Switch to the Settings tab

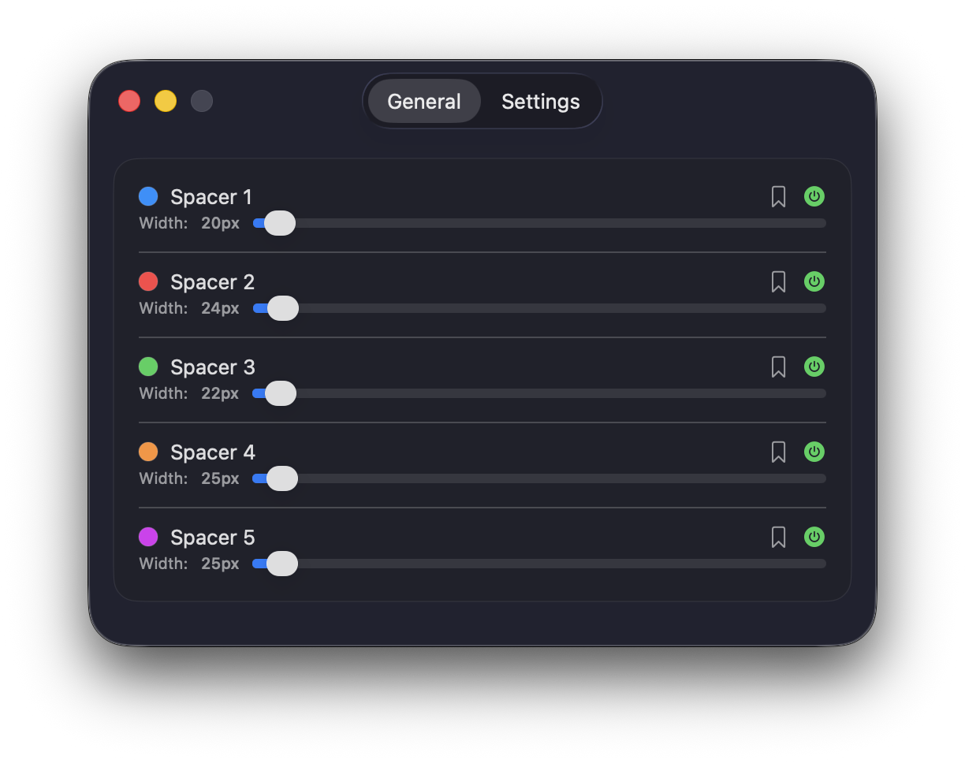pyautogui.click(x=540, y=102)
